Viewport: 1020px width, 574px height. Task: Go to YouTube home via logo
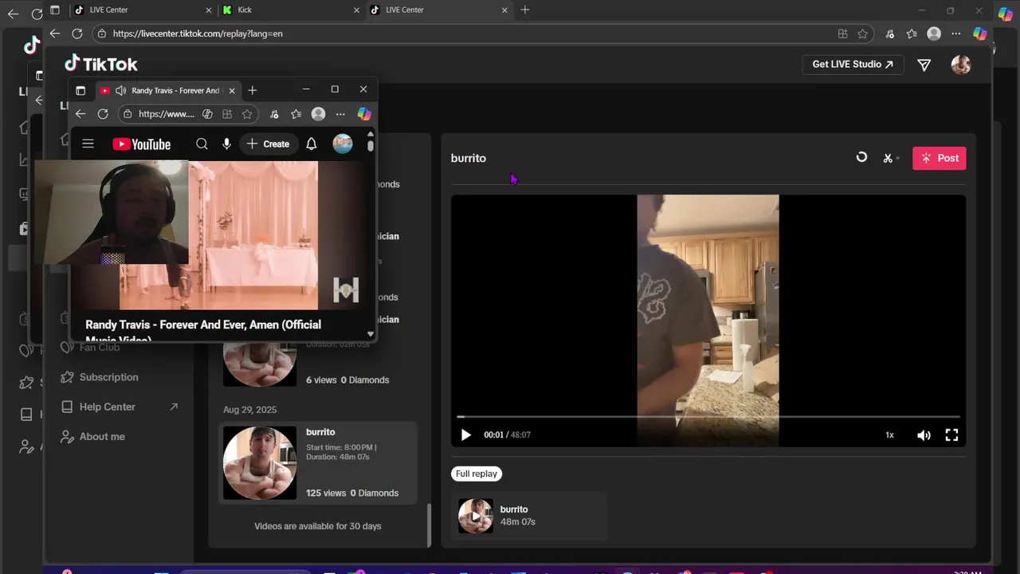pyautogui.click(x=142, y=144)
